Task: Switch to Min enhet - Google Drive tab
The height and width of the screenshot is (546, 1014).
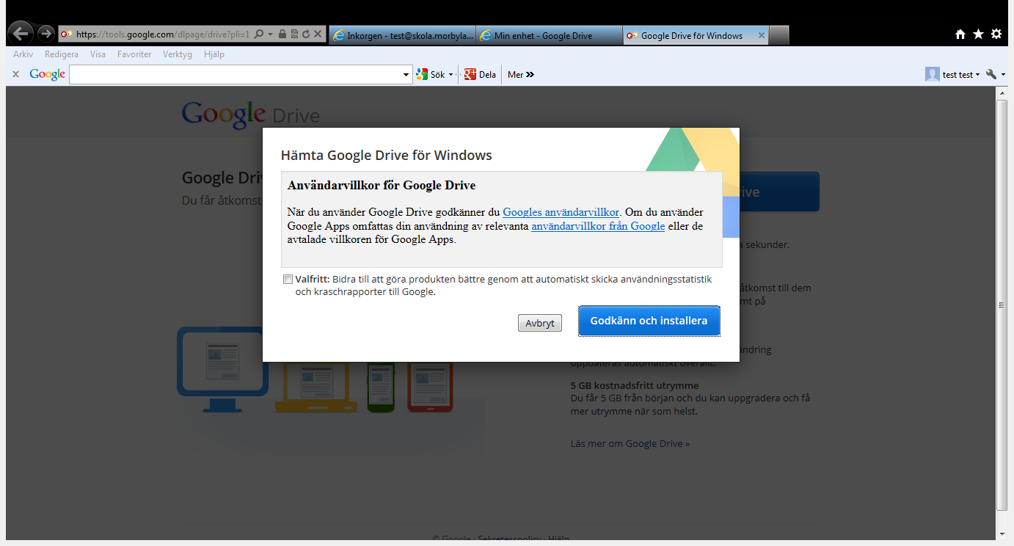Action: pos(549,35)
